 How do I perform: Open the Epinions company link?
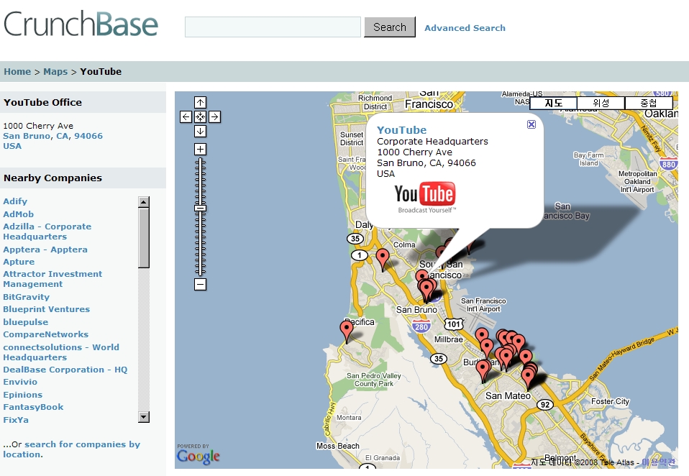click(x=23, y=395)
